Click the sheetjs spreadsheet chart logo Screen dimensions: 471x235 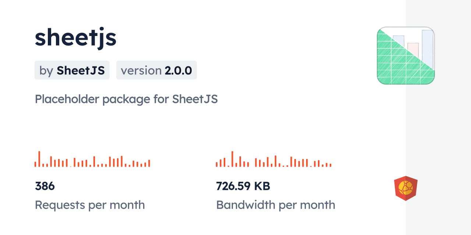pos(406,56)
